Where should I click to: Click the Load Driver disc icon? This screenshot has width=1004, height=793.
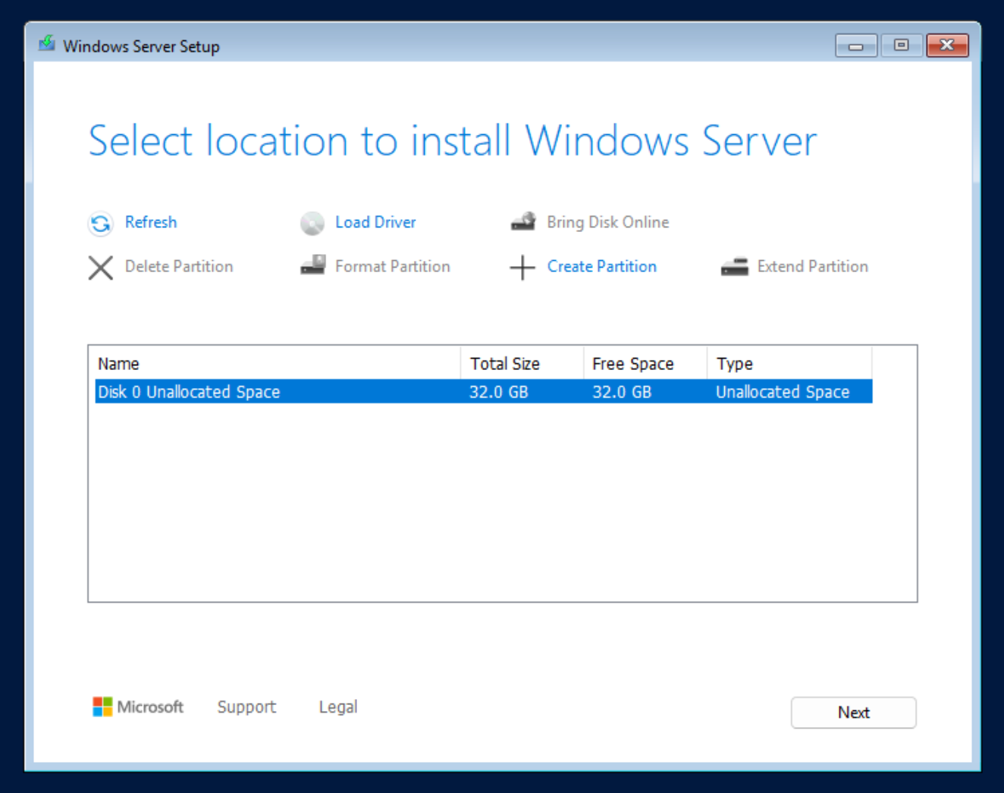pos(312,224)
